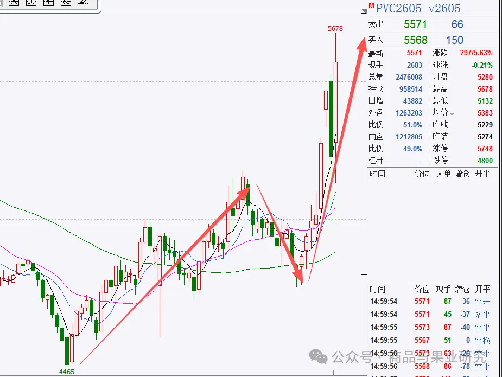Click the 卖 (sell) order toolbar icon
This screenshot has height=377, width=502.
click(31, 3)
